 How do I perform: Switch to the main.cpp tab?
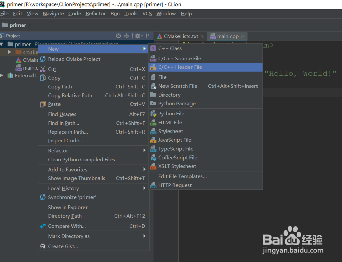coord(227,36)
